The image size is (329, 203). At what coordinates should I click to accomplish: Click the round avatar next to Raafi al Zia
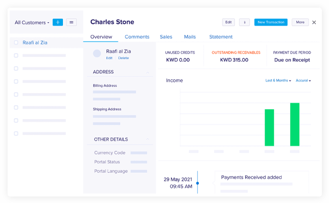click(97, 53)
